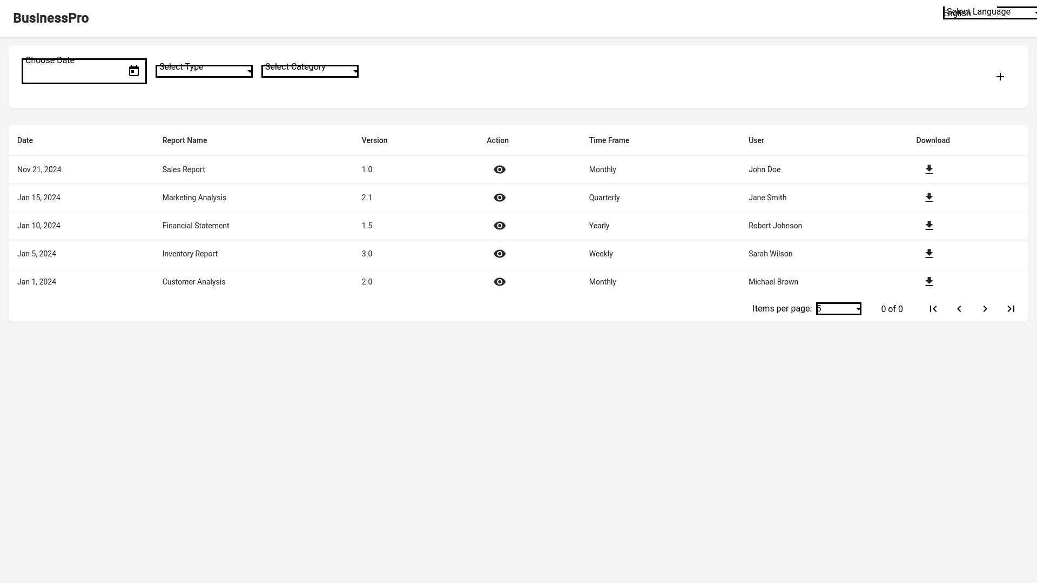Go to the first page
The height and width of the screenshot is (583, 1037).
(933, 309)
